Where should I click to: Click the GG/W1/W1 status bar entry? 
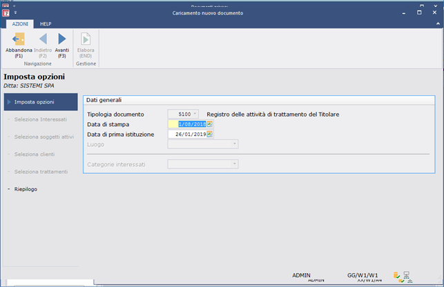(363, 275)
